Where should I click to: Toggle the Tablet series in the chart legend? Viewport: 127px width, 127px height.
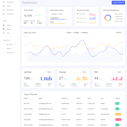[68, 32]
